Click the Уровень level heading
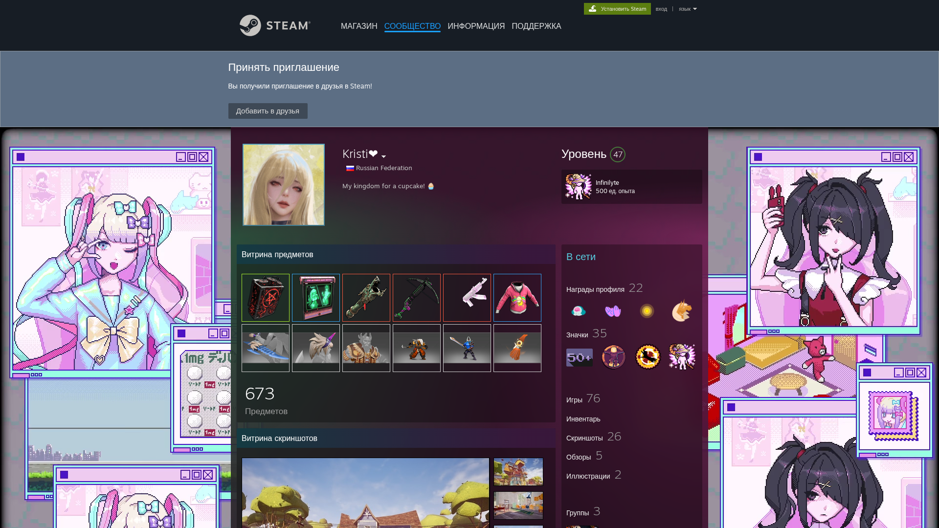The height and width of the screenshot is (528, 939). [x=583, y=154]
